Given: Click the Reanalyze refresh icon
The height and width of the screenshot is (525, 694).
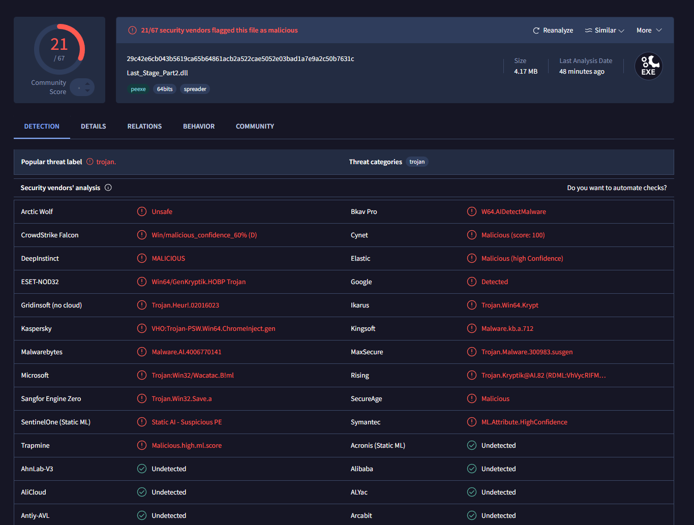Looking at the screenshot, I should click(536, 30).
